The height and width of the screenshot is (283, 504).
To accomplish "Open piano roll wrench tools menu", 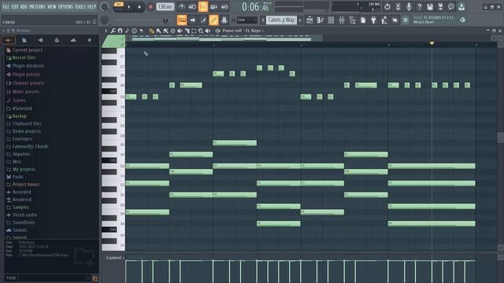I will pyautogui.click(x=113, y=31).
